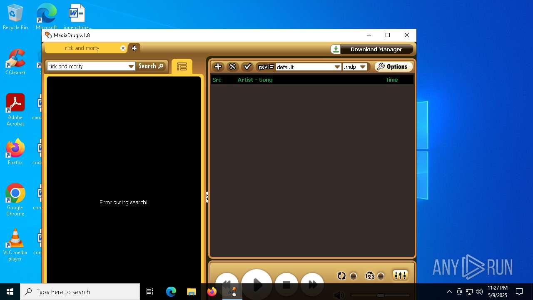Click the crossed-arrows icon in playlist toolbar

(232, 67)
